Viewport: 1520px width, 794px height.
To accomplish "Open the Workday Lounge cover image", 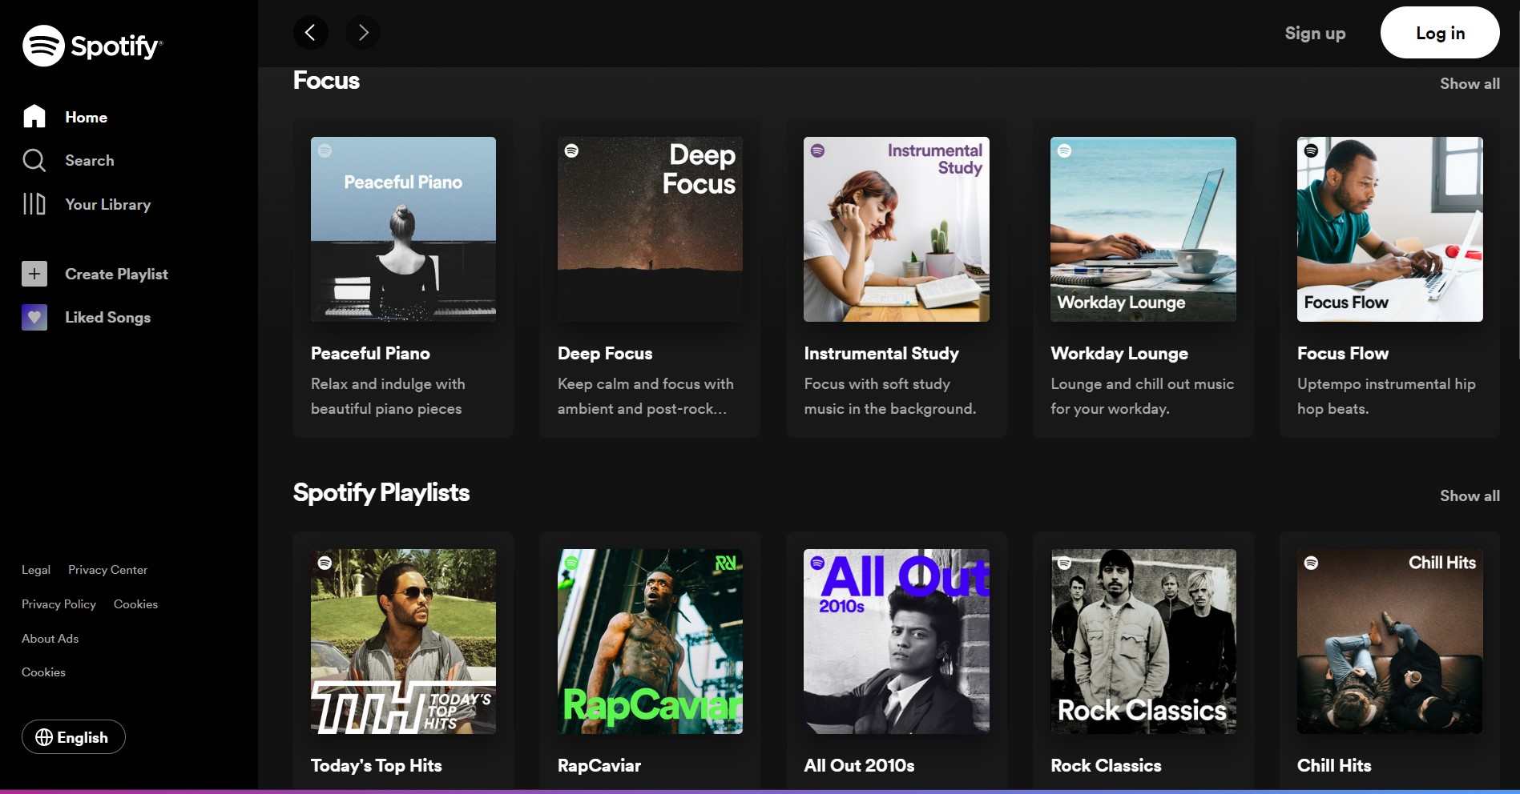I will (x=1143, y=229).
